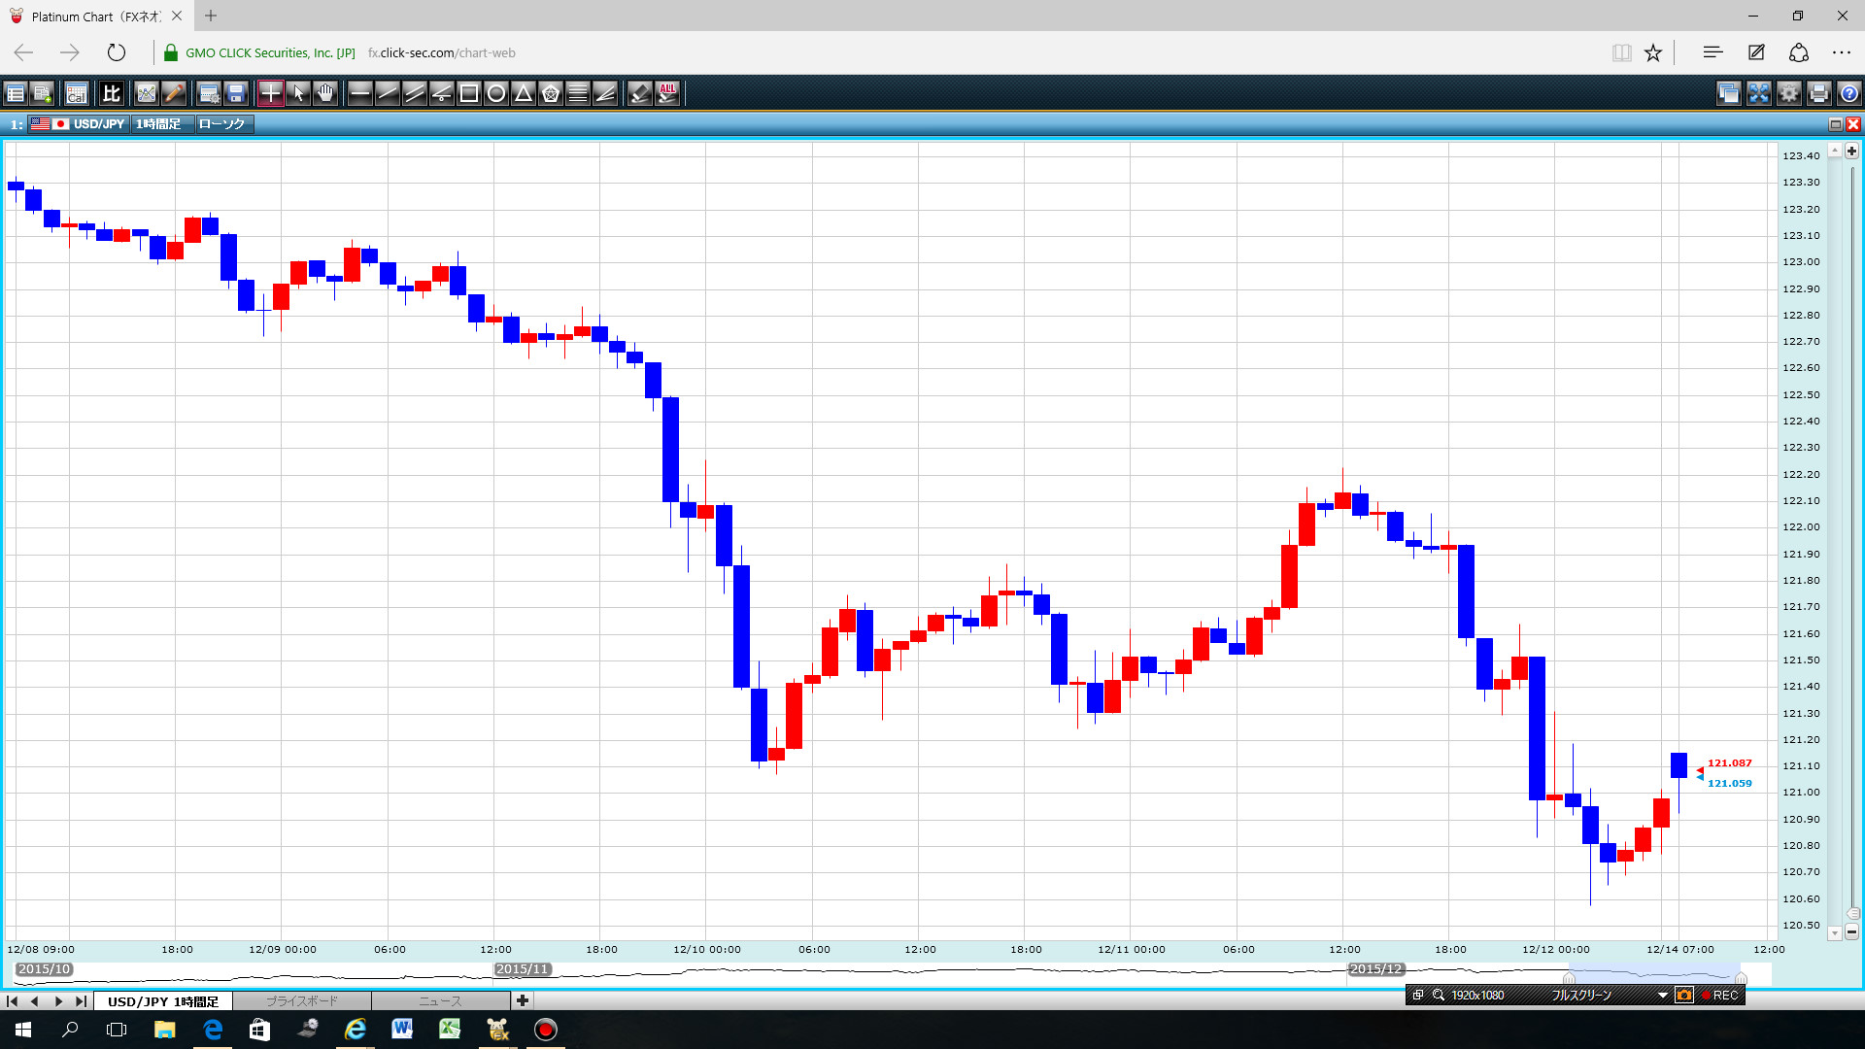Expand the フルスクリーン capture mode dropdown
Screen dimensions: 1865x1049
point(1663,995)
